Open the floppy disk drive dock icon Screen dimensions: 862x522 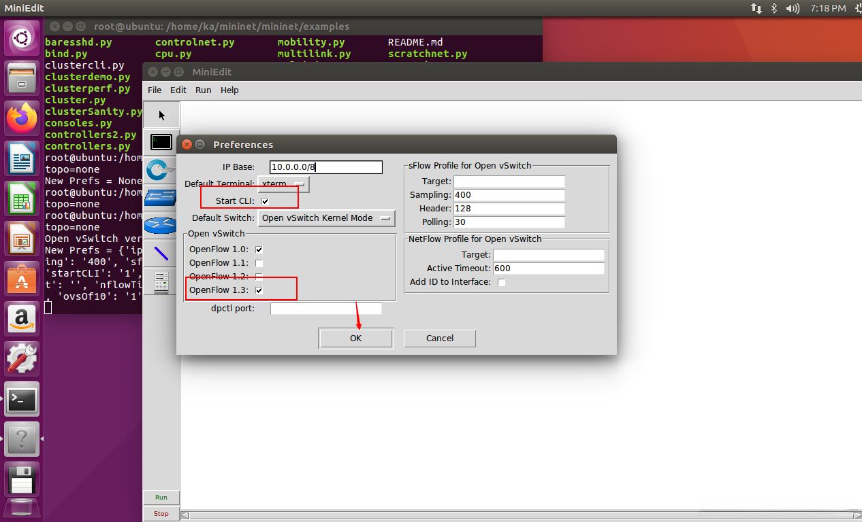22,479
